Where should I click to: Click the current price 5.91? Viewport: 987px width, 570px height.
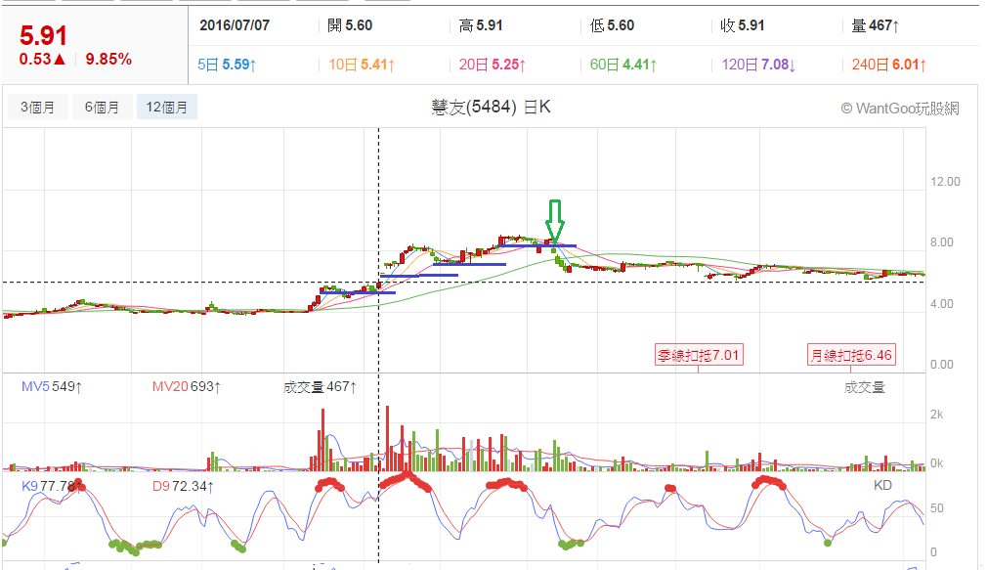(x=43, y=36)
